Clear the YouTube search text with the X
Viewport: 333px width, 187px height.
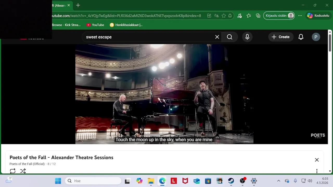[x=217, y=37]
